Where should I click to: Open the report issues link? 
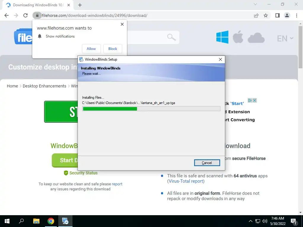click(117, 184)
